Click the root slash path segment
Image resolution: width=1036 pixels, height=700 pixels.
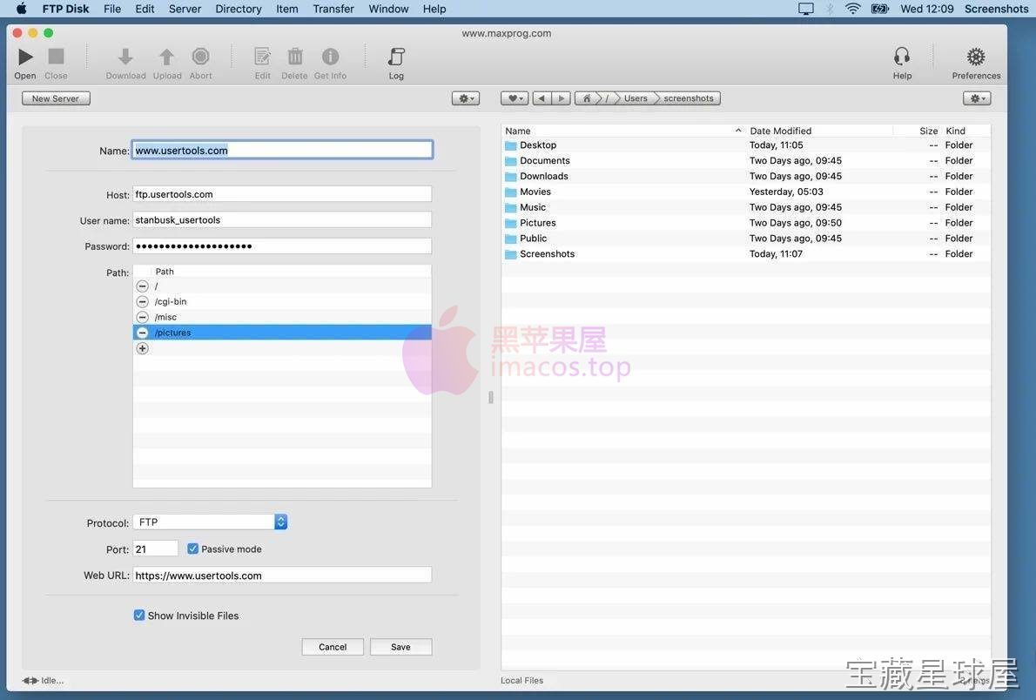[x=607, y=98]
